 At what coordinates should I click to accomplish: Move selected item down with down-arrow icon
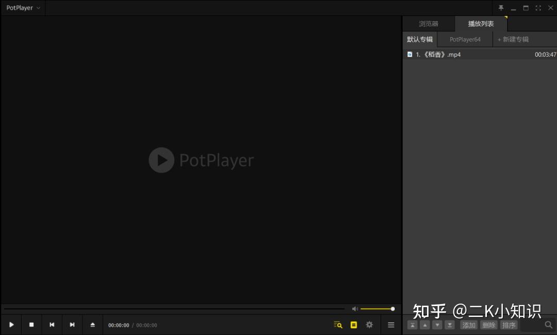[437, 325]
